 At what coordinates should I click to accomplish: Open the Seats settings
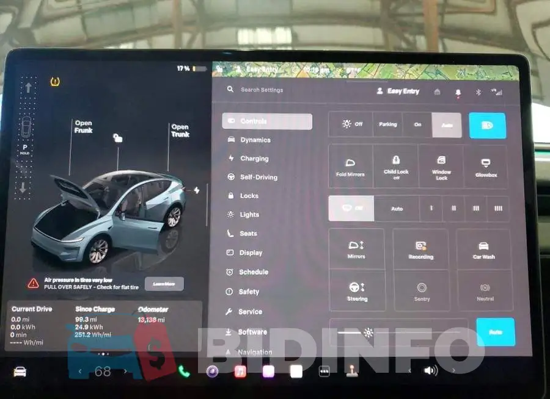[x=242, y=233]
